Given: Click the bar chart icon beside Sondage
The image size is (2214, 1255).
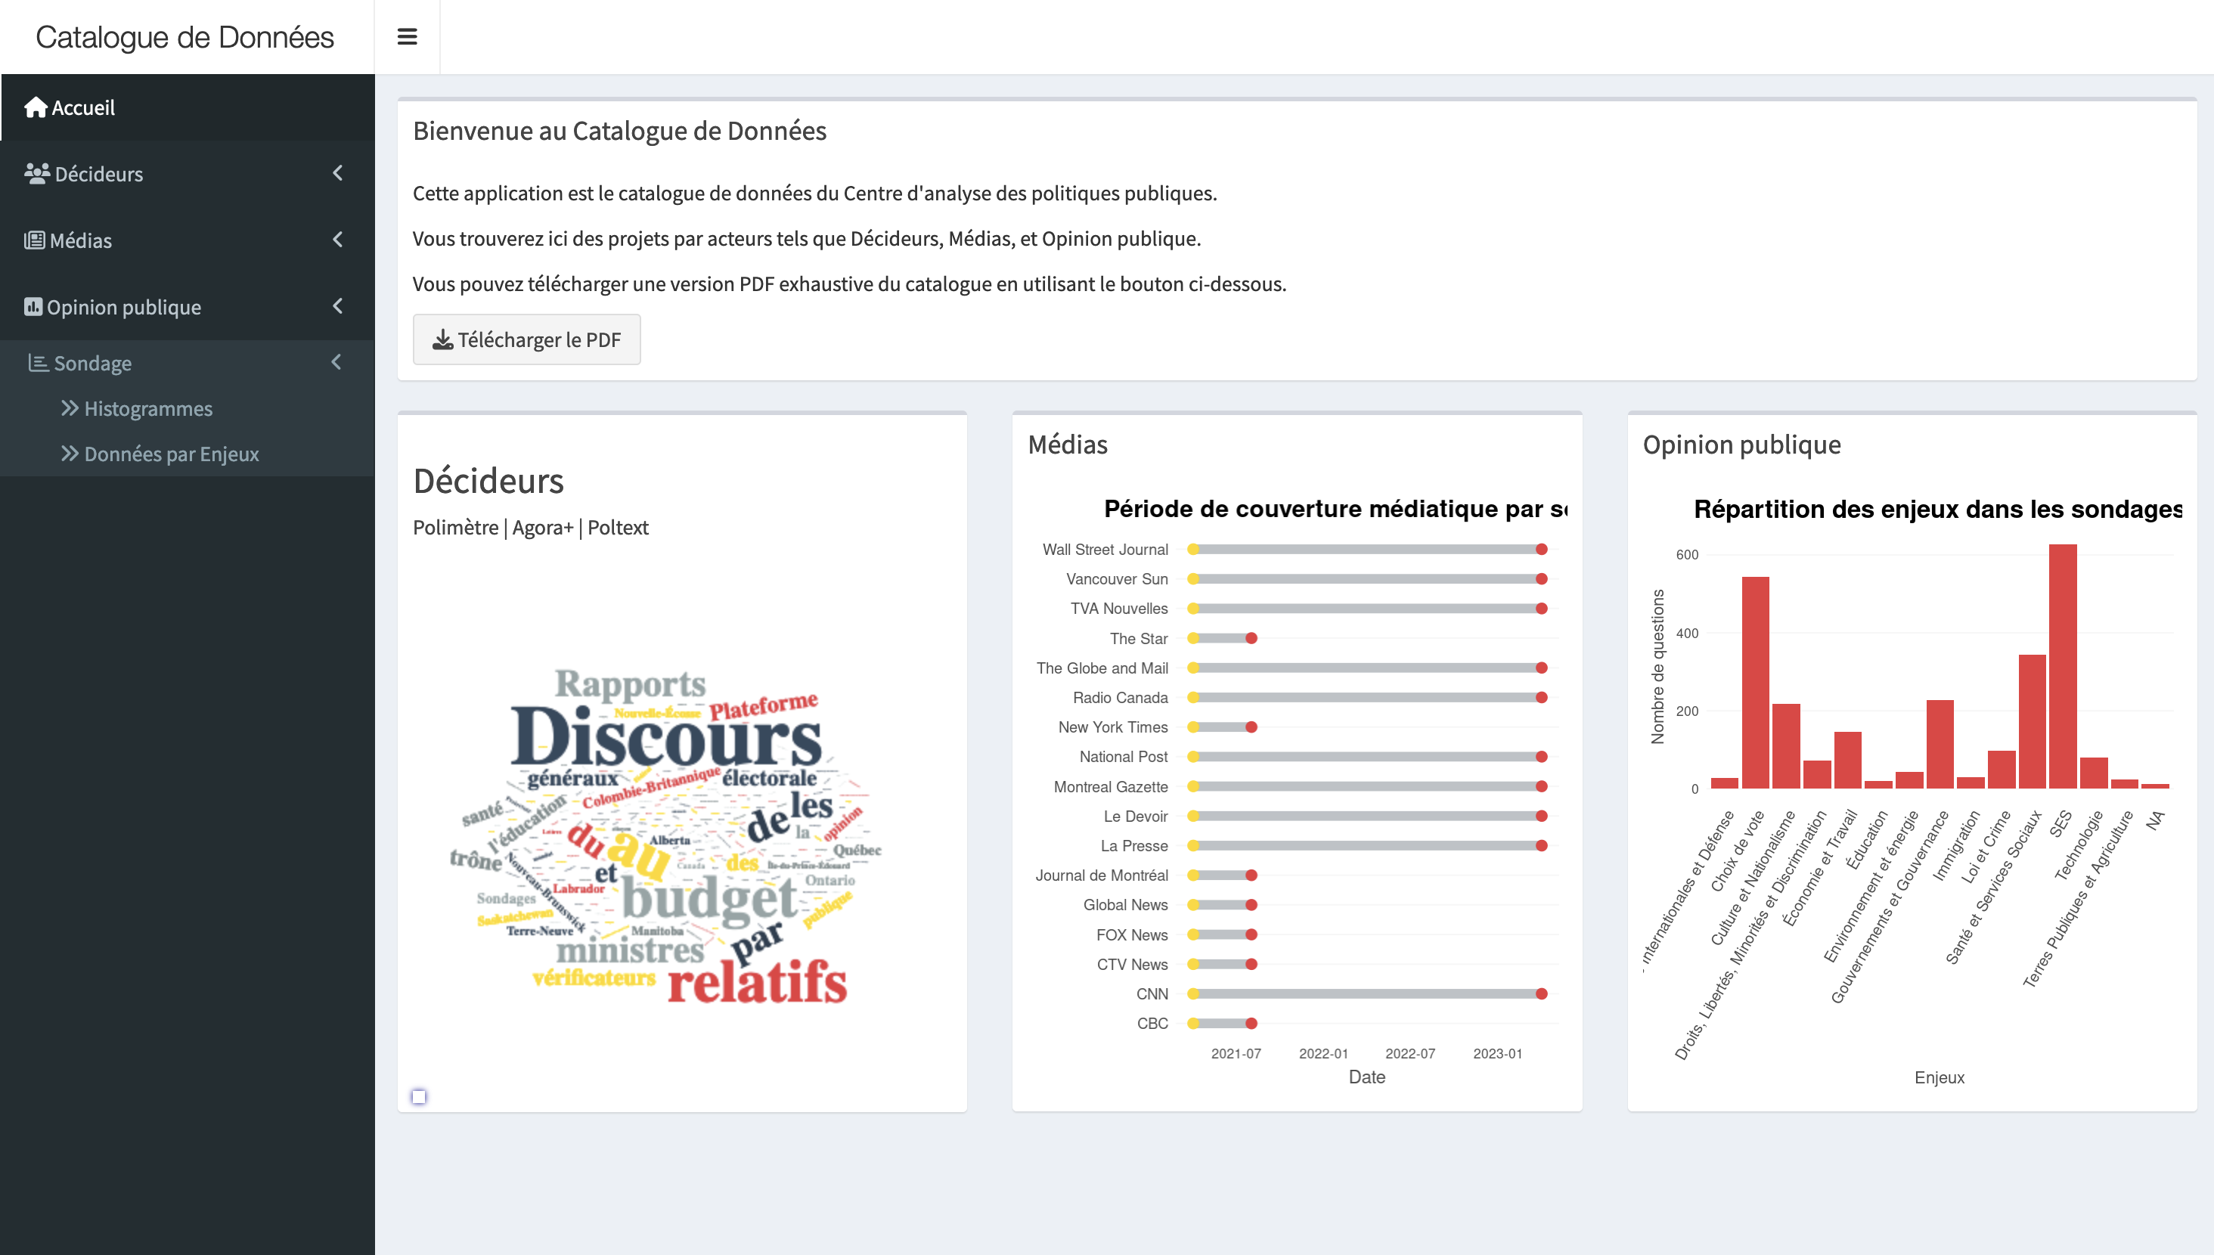Looking at the screenshot, I should coord(38,363).
